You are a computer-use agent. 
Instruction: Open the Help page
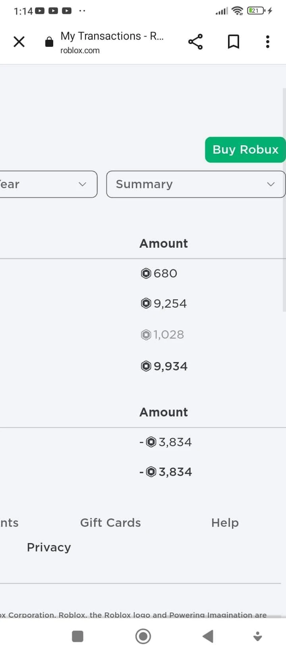[x=225, y=523]
